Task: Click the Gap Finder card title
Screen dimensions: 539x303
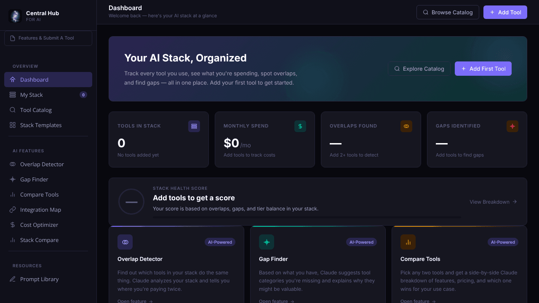Action: pyautogui.click(x=273, y=259)
